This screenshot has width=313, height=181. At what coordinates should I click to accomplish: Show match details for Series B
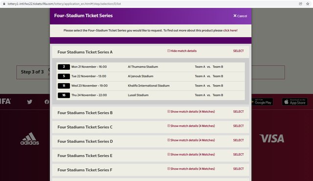coord(191,112)
